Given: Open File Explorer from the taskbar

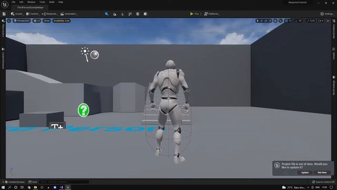Looking at the screenshot, I should click(35, 187).
